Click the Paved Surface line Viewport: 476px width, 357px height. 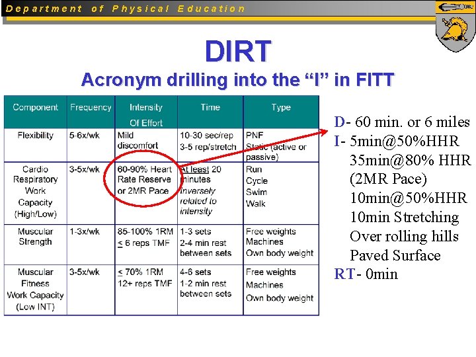pos(395,255)
